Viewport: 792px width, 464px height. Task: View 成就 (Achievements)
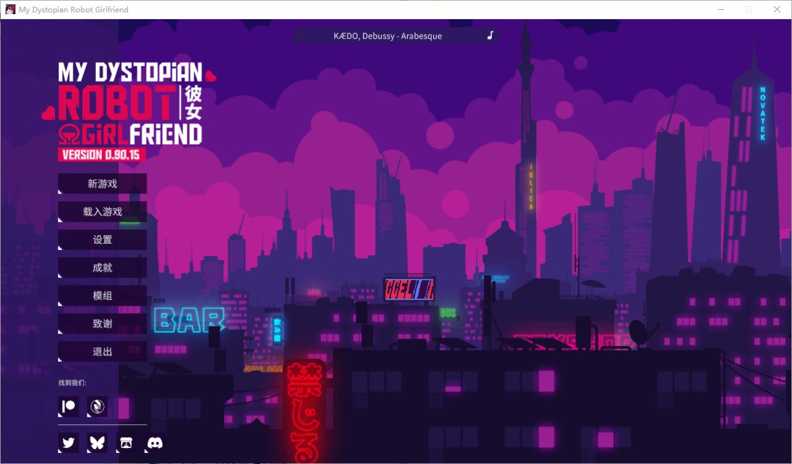click(x=101, y=267)
